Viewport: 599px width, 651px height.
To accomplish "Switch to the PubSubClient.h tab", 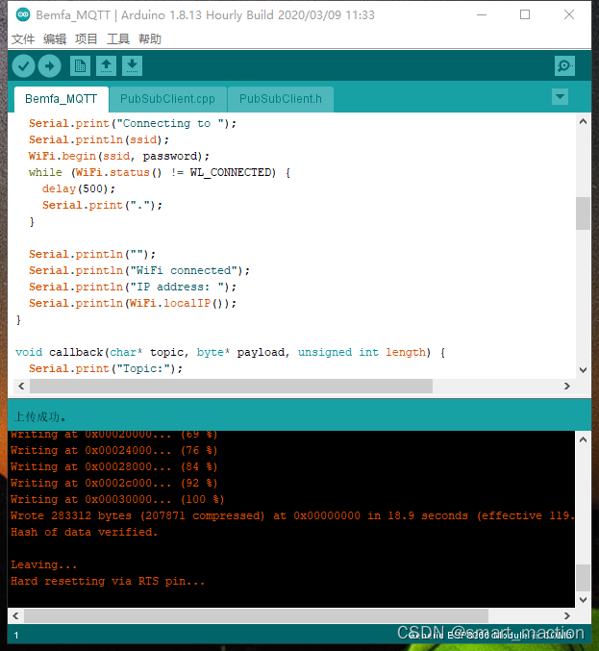I will [x=280, y=99].
